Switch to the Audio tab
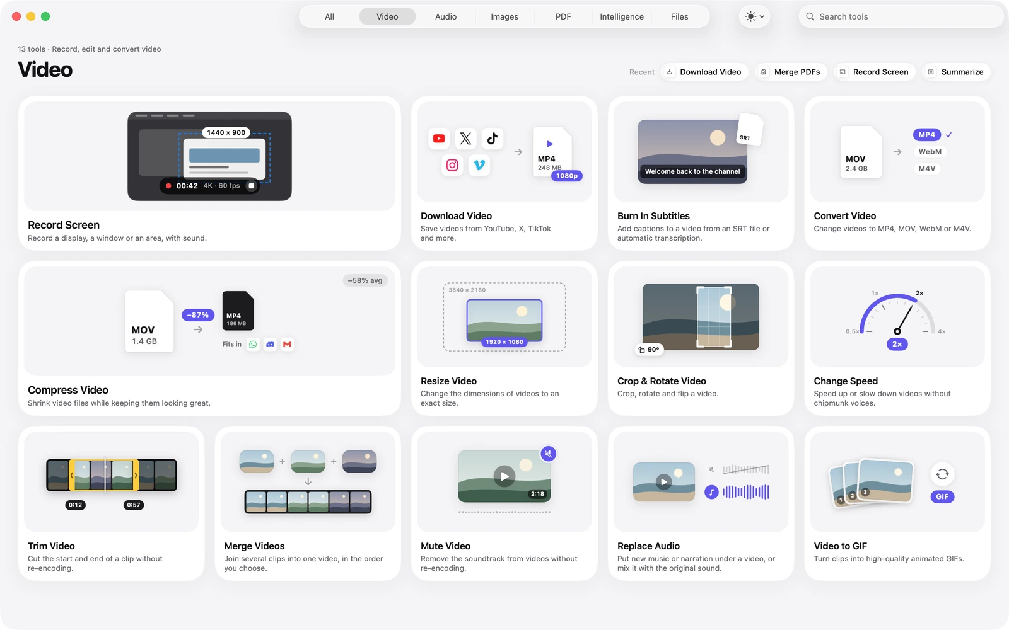Screen dimensions: 1009x630 446,16
